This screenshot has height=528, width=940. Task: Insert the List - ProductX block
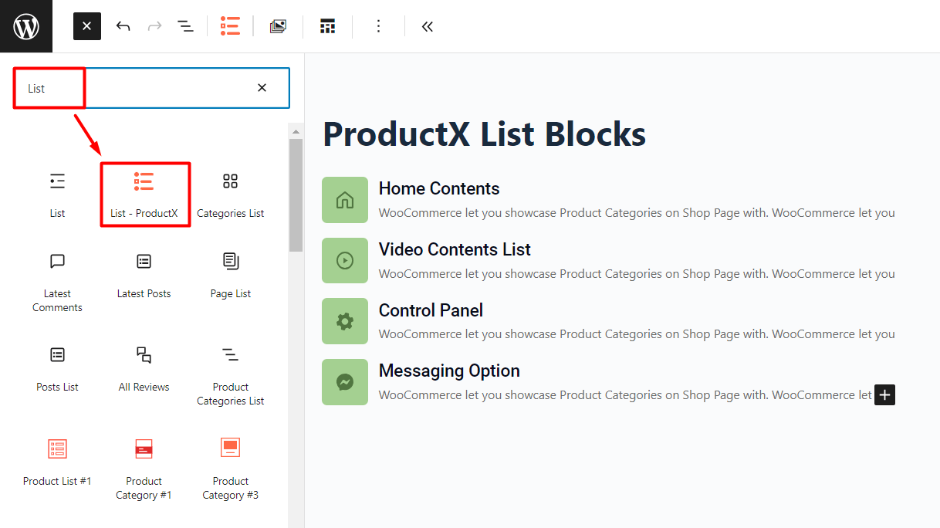[144, 195]
